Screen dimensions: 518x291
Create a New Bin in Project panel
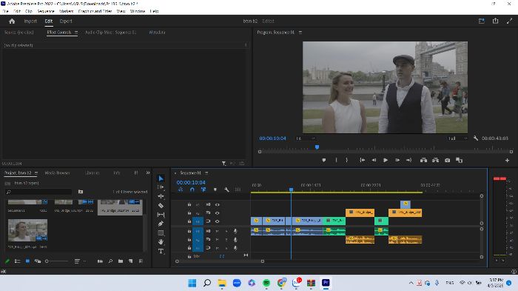121,261
